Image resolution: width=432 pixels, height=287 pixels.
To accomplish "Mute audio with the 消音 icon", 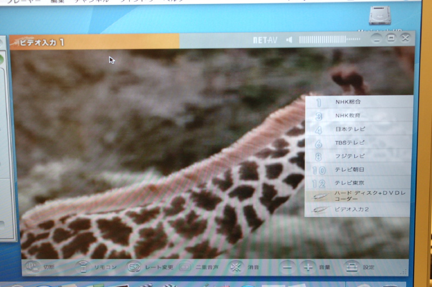I will [235, 266].
